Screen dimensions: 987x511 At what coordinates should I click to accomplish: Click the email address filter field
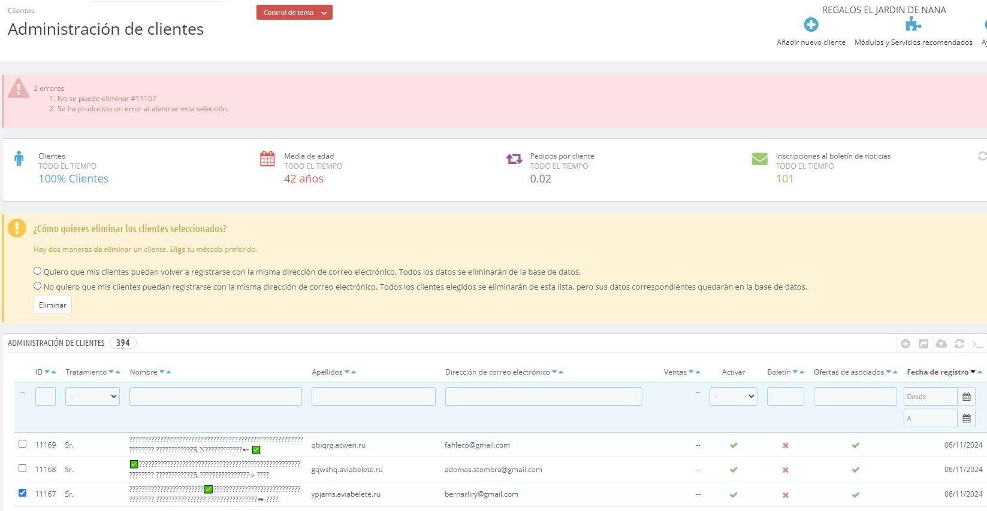coord(544,396)
